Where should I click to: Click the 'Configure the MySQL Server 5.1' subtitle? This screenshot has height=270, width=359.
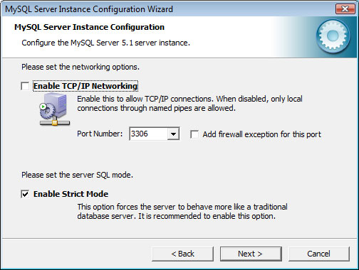[x=105, y=43]
